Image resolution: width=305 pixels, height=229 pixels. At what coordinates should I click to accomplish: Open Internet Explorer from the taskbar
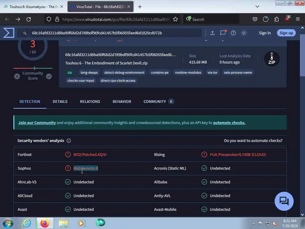coord(27,223)
